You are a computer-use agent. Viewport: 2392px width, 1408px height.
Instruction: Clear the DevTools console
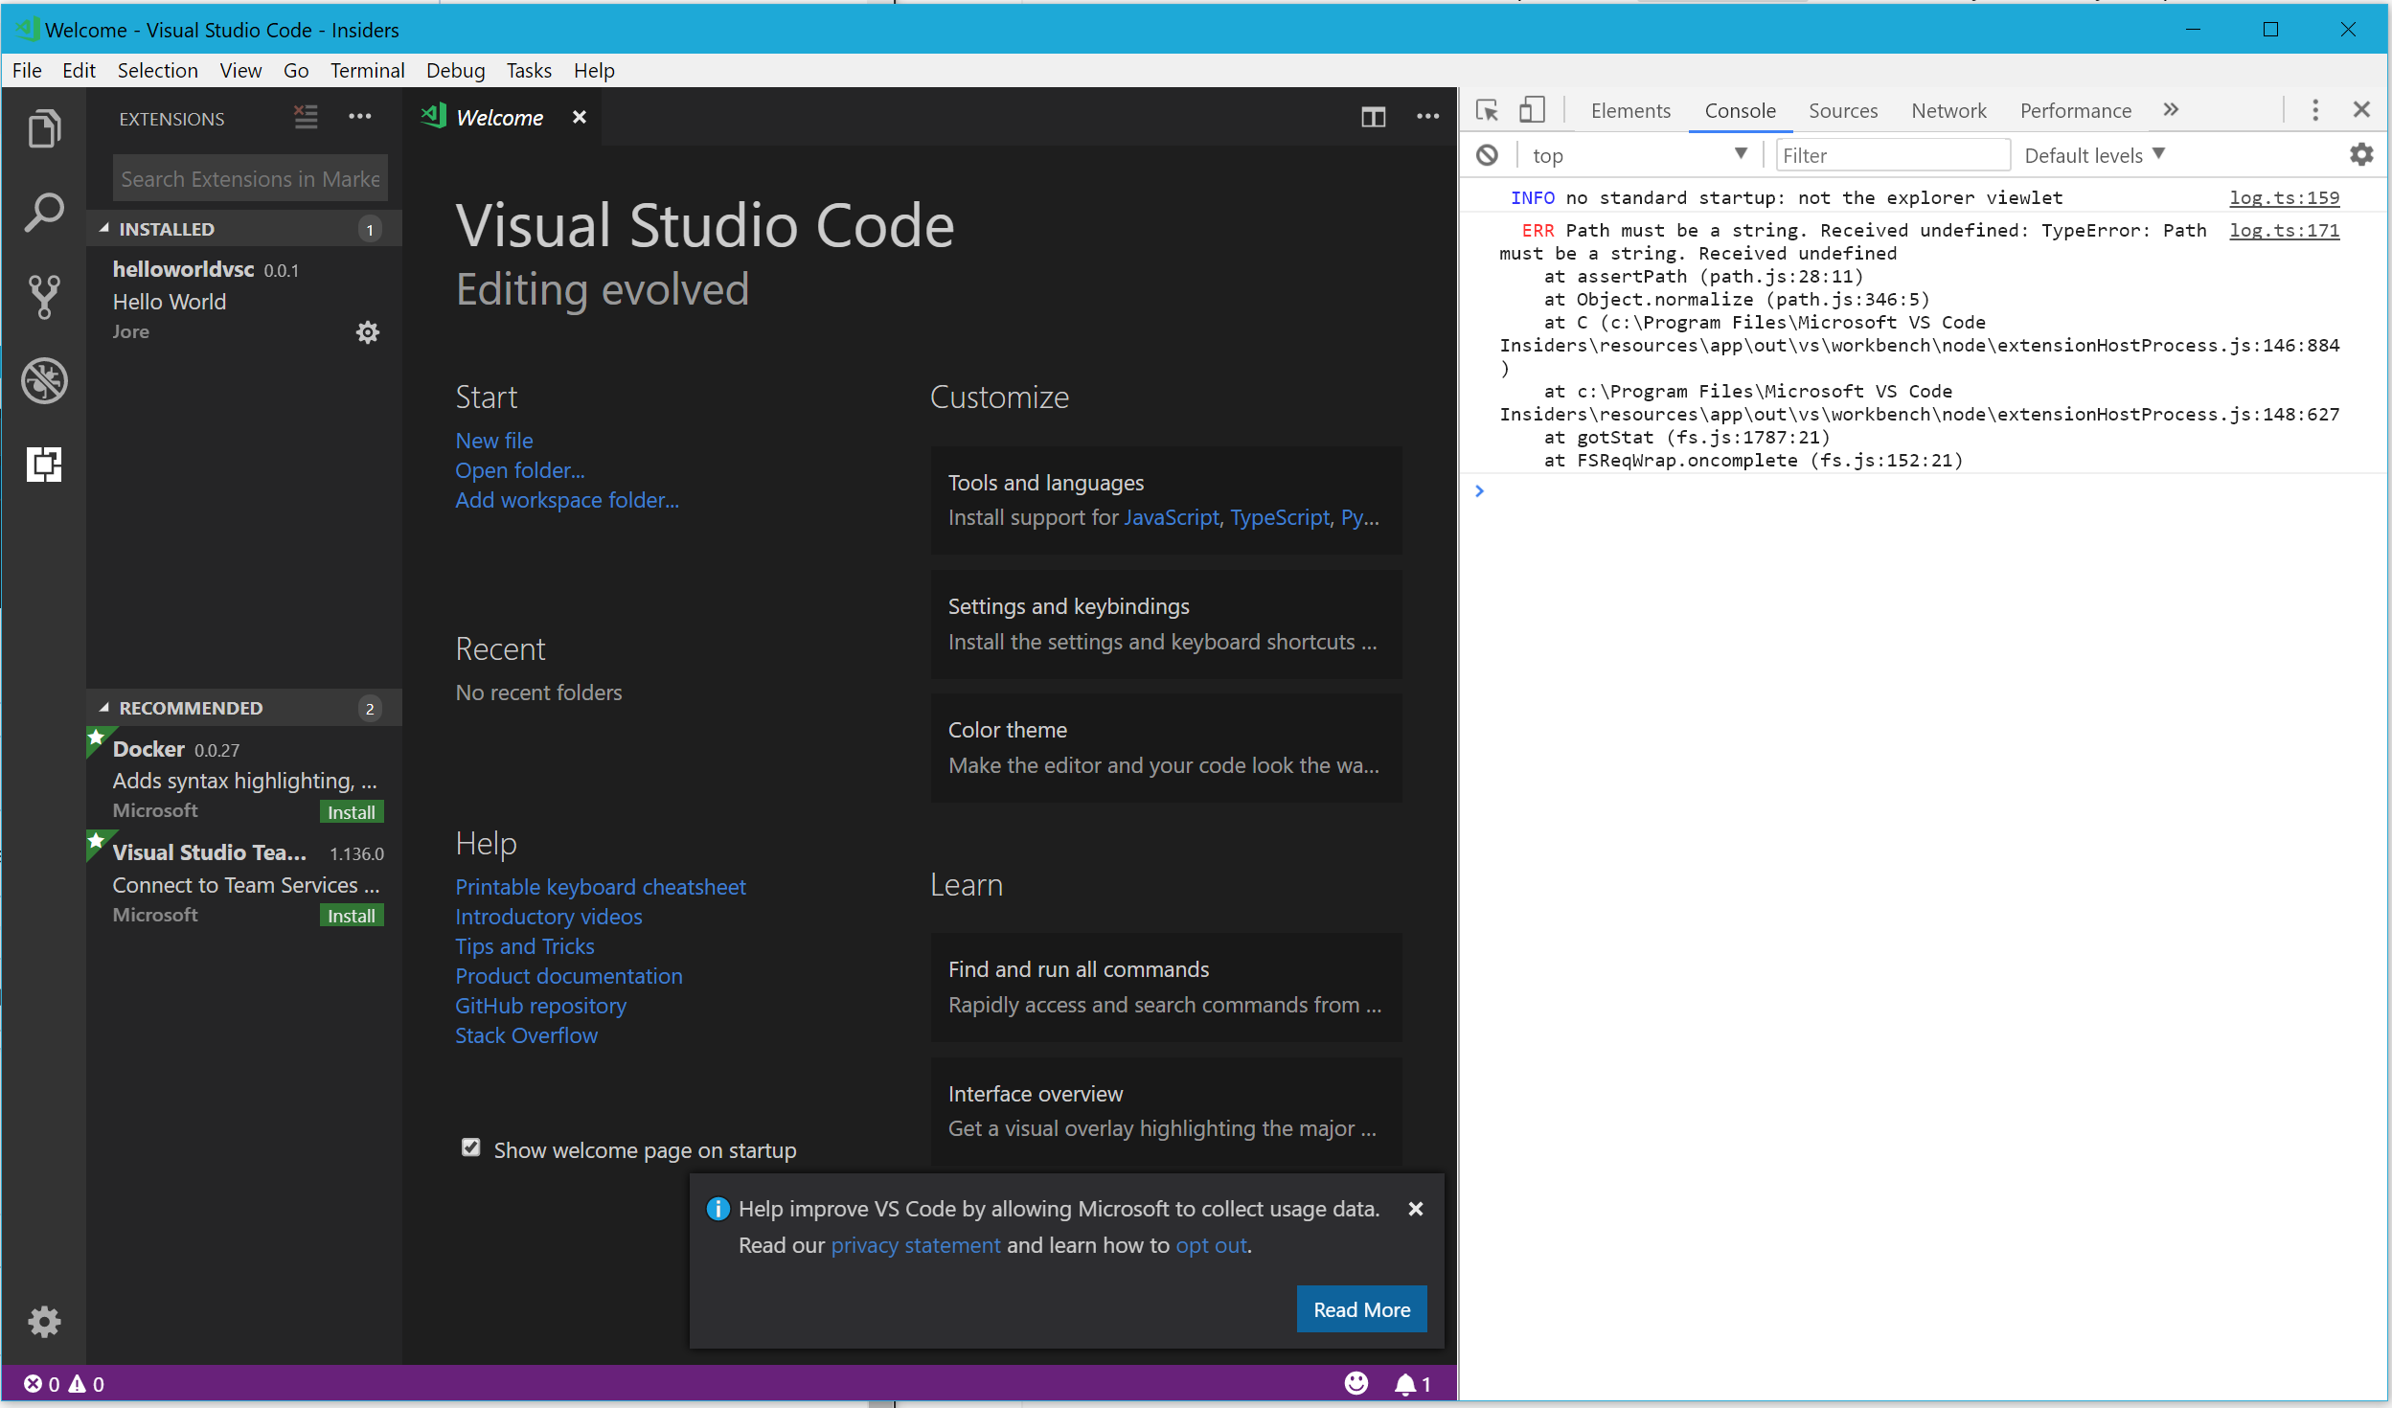[x=1486, y=154]
